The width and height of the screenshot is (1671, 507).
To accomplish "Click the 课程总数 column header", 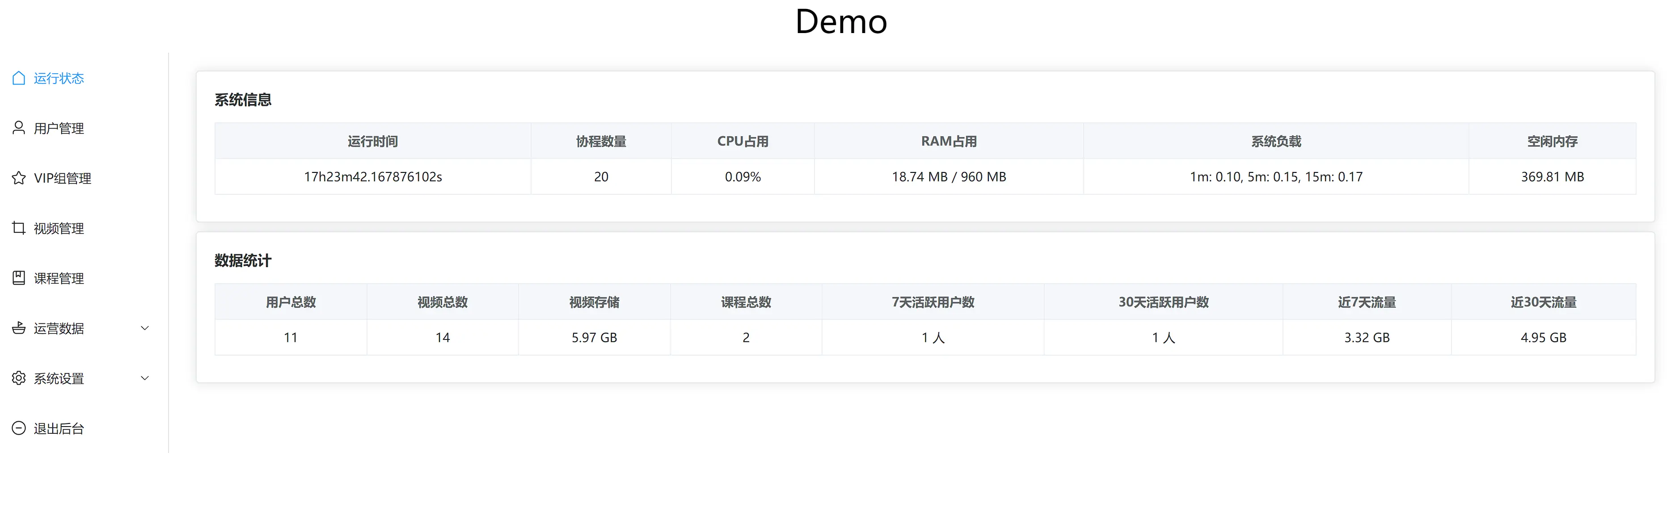I will (x=746, y=302).
